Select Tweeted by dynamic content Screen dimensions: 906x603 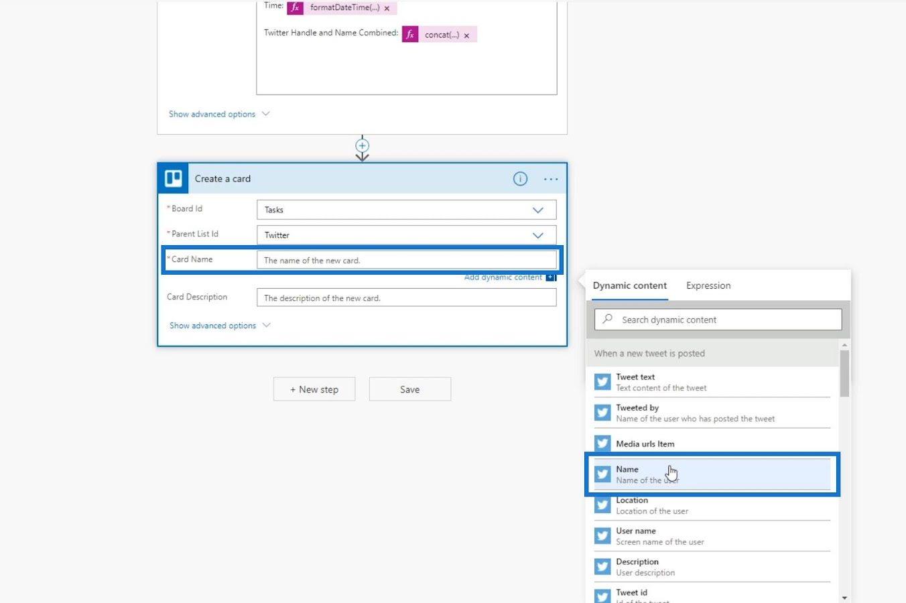pyautogui.click(x=712, y=413)
